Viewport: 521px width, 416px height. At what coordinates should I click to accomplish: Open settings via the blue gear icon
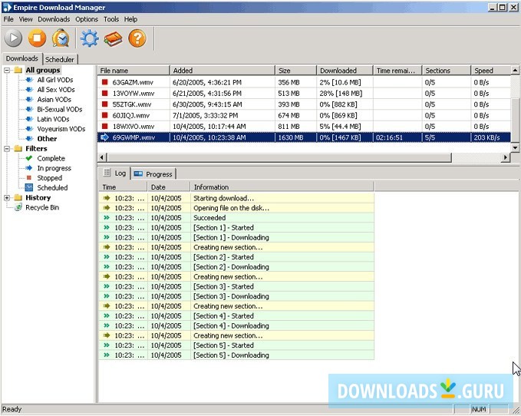click(90, 38)
